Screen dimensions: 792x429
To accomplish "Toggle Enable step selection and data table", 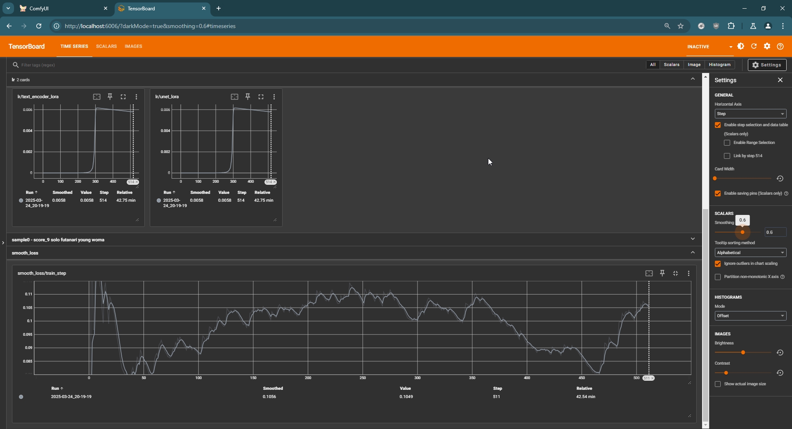I will coord(718,125).
